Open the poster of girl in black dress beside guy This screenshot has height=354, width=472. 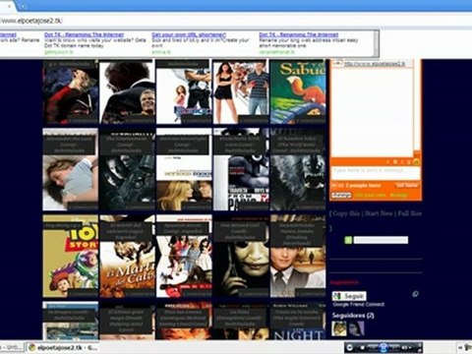(x=241, y=91)
